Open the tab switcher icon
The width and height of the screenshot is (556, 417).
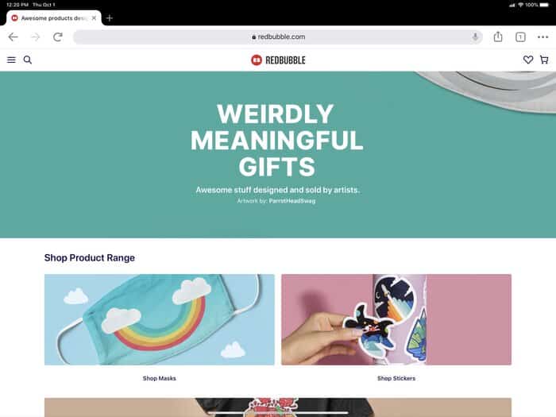pyautogui.click(x=520, y=37)
